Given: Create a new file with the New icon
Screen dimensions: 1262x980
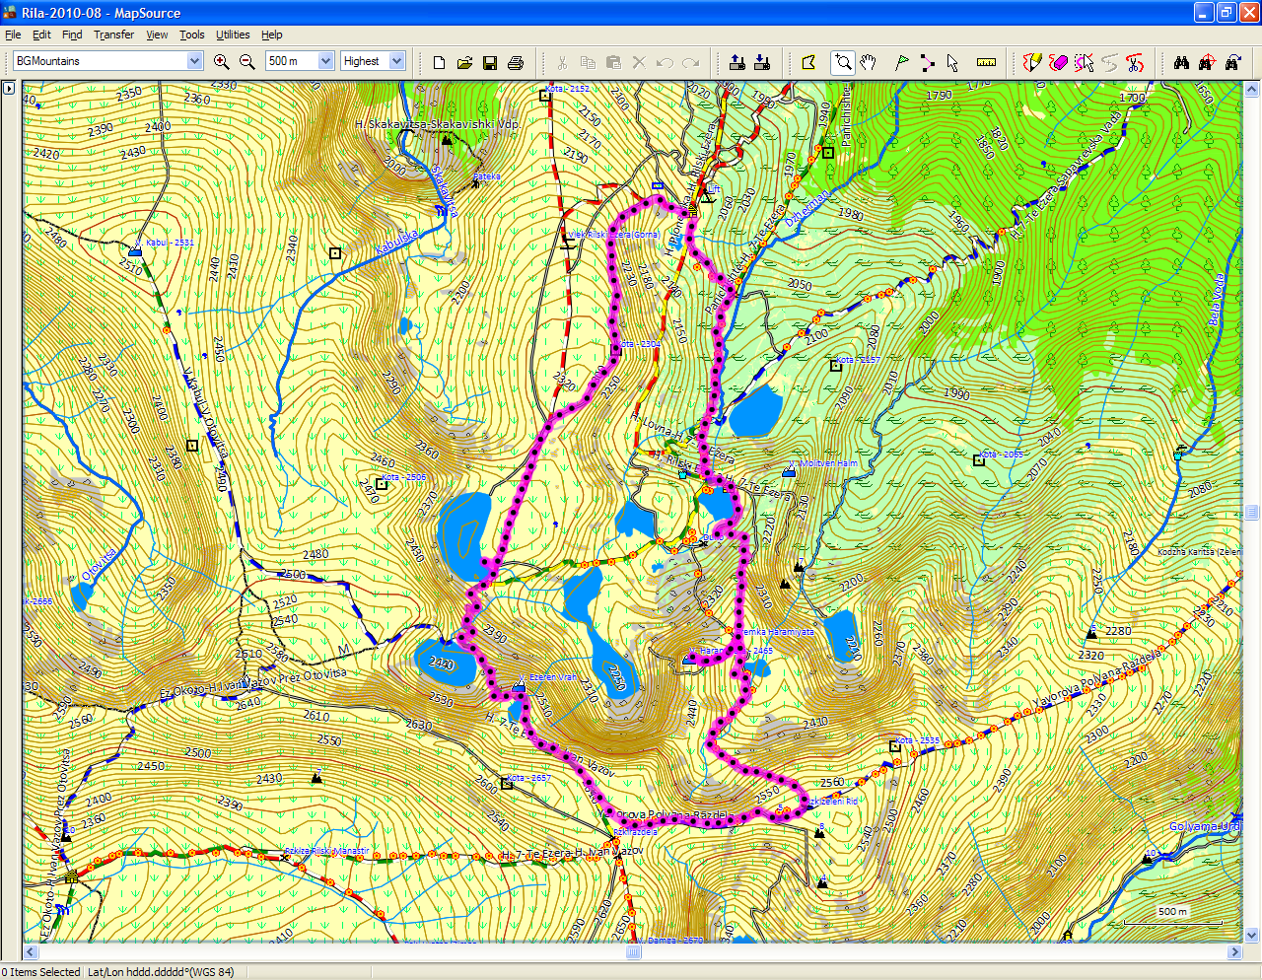Looking at the screenshot, I should coord(440,62).
